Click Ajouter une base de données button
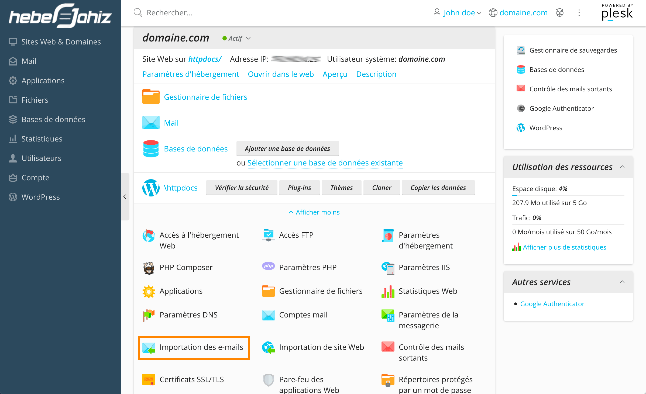Viewport: 646px width, 394px height. [x=287, y=148]
